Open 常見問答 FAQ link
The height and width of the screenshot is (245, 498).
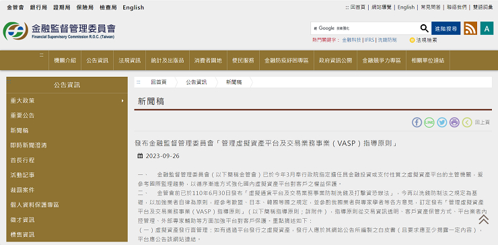[431, 7]
